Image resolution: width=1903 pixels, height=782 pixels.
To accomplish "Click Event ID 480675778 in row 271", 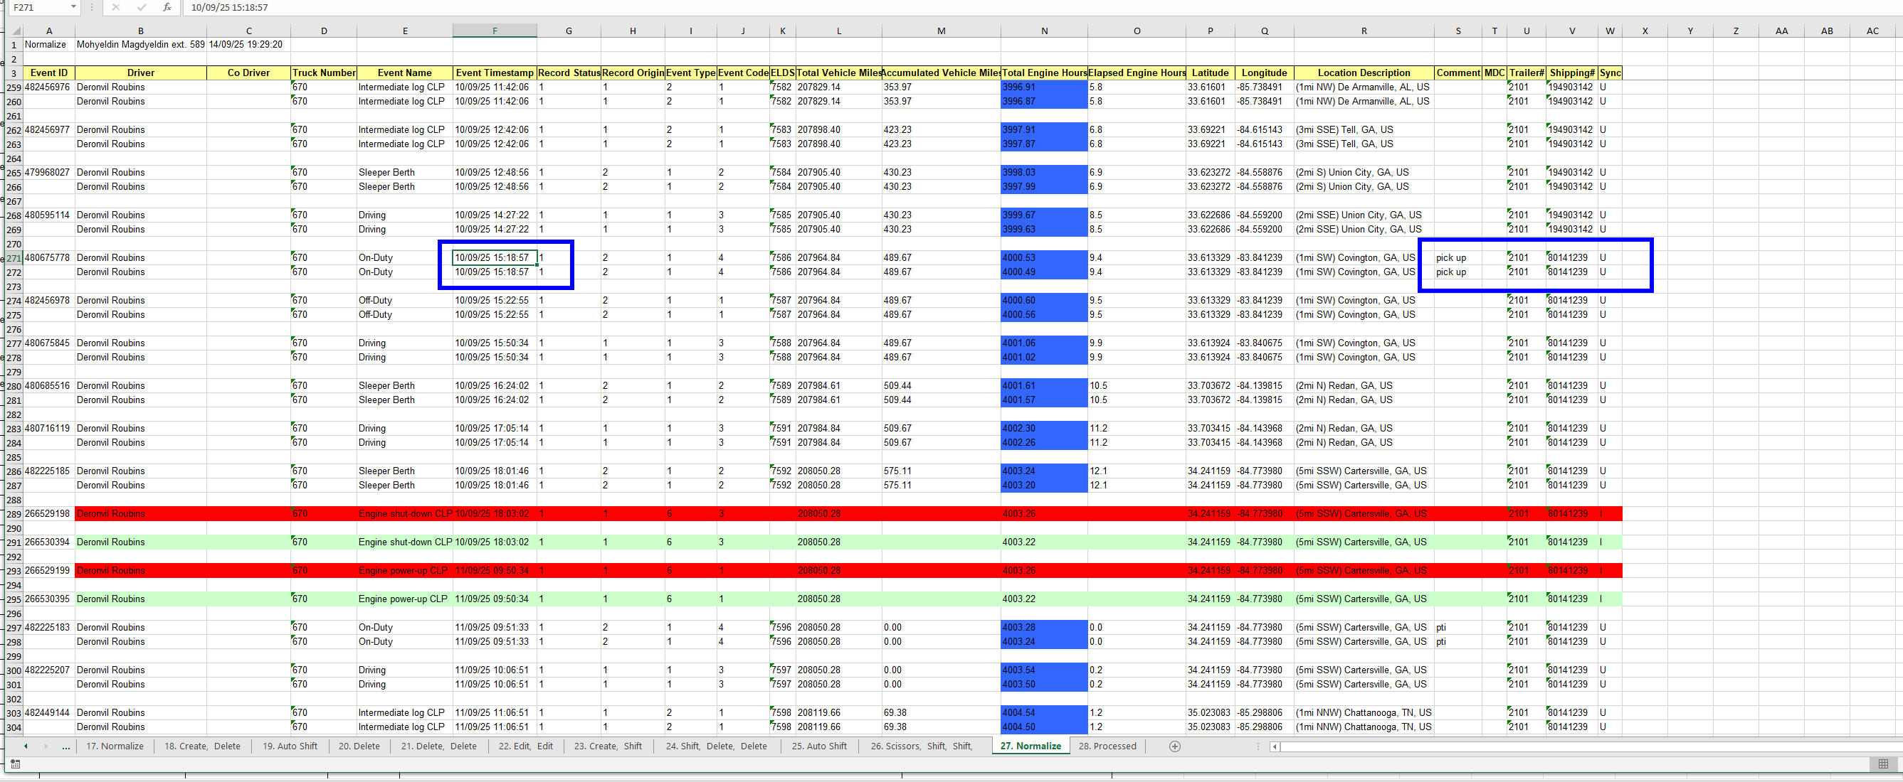I will [x=49, y=258].
